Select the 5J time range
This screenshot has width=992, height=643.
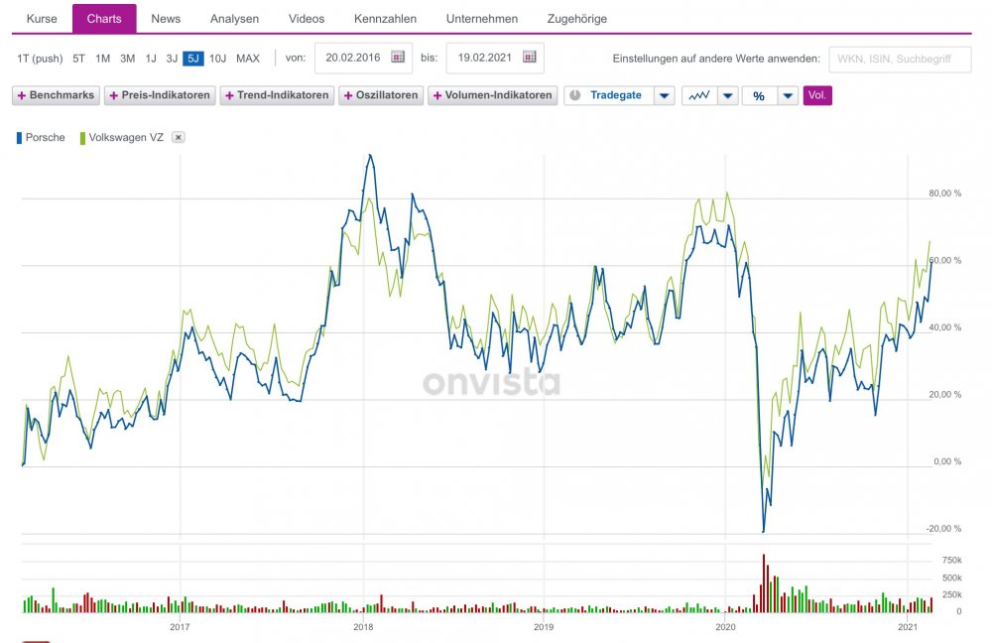click(x=193, y=59)
